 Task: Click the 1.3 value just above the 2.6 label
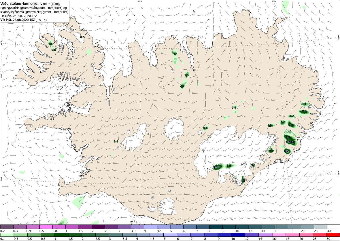tap(186, 75)
